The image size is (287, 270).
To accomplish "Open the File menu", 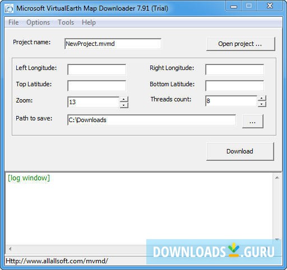I will [x=13, y=22].
